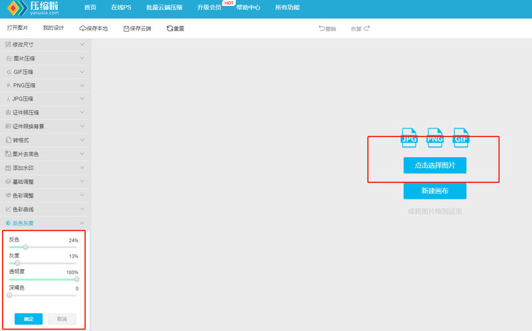Click the 图片去底色 icon
This screenshot has height=331, width=532.
pos(8,154)
